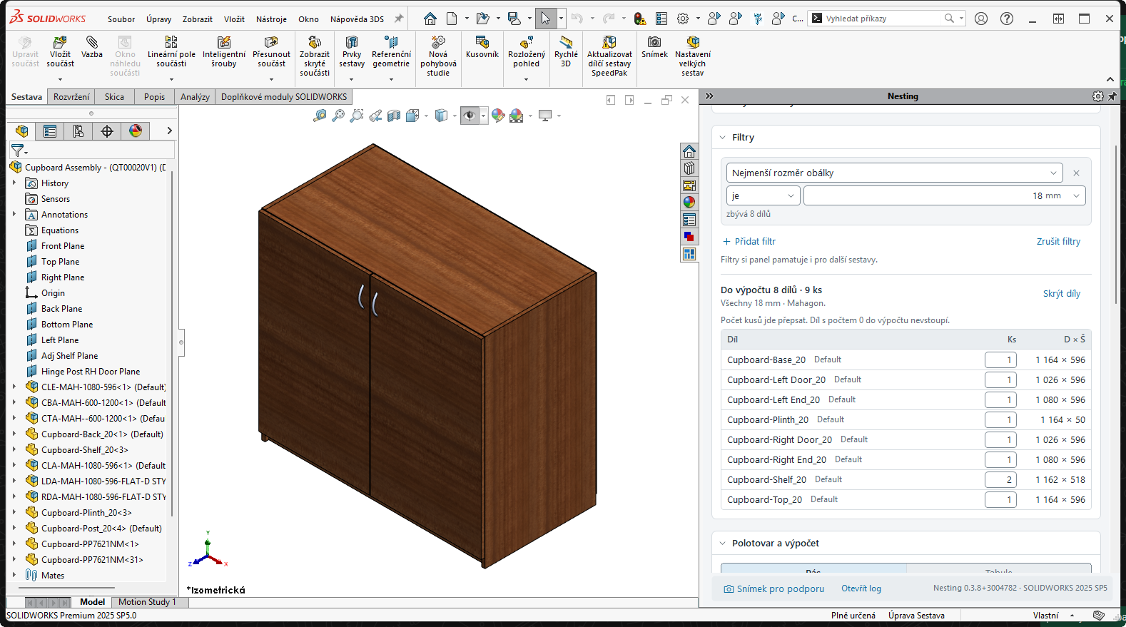Start a Nová pohybová studie
The width and height of the screenshot is (1126, 627).
click(438, 56)
